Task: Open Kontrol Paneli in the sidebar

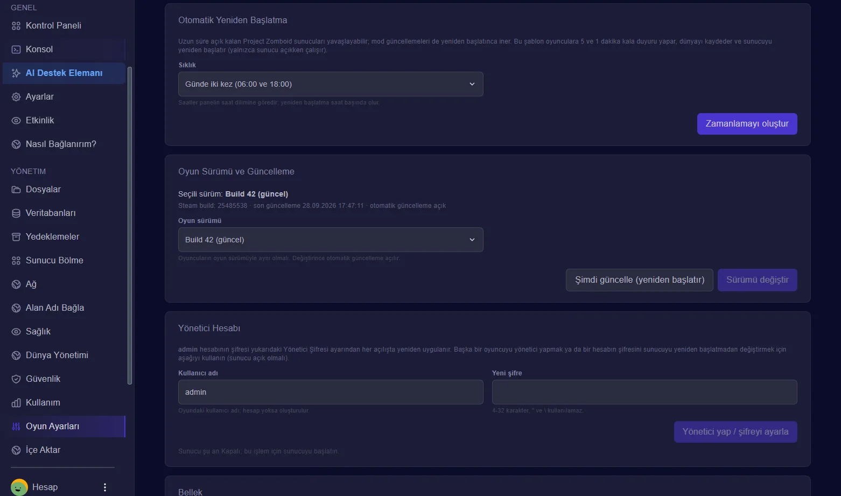Action: [64, 26]
